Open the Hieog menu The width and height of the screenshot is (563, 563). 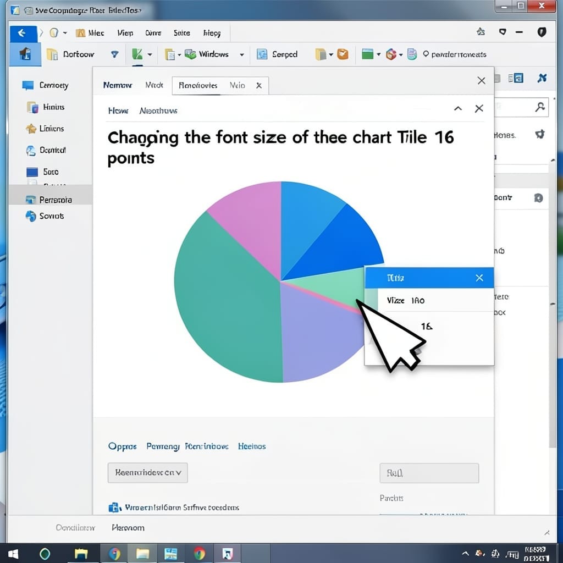pyautogui.click(x=212, y=34)
